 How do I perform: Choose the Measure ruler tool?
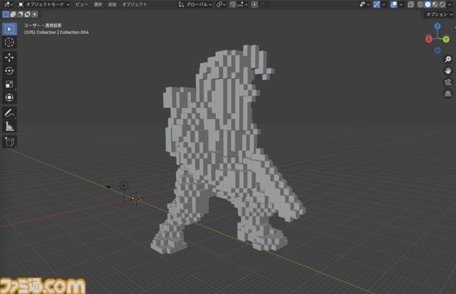pos(9,127)
